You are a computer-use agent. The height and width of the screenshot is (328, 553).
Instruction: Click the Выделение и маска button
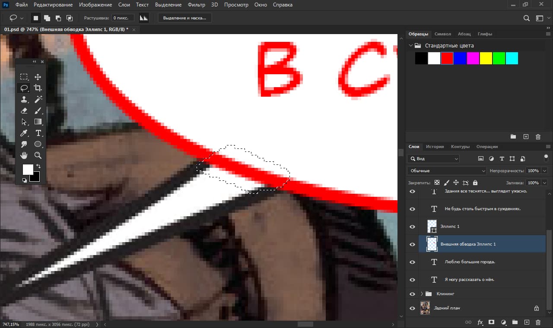[x=185, y=18]
